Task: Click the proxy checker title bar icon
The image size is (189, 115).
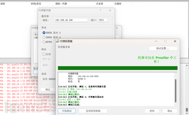Action: tap(58, 41)
